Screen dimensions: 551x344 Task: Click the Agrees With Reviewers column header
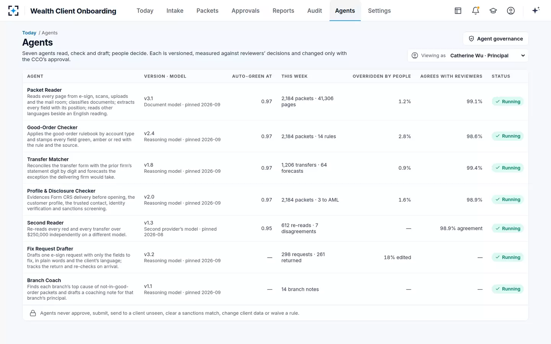point(451,76)
